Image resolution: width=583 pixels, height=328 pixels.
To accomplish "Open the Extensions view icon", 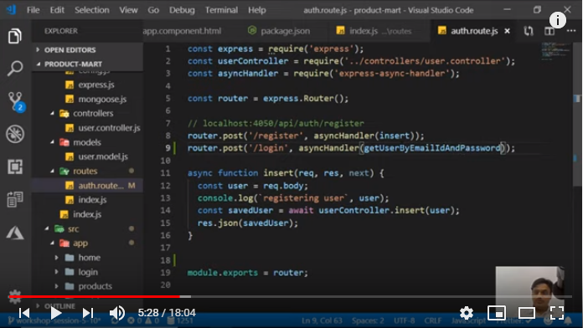I will (15, 167).
